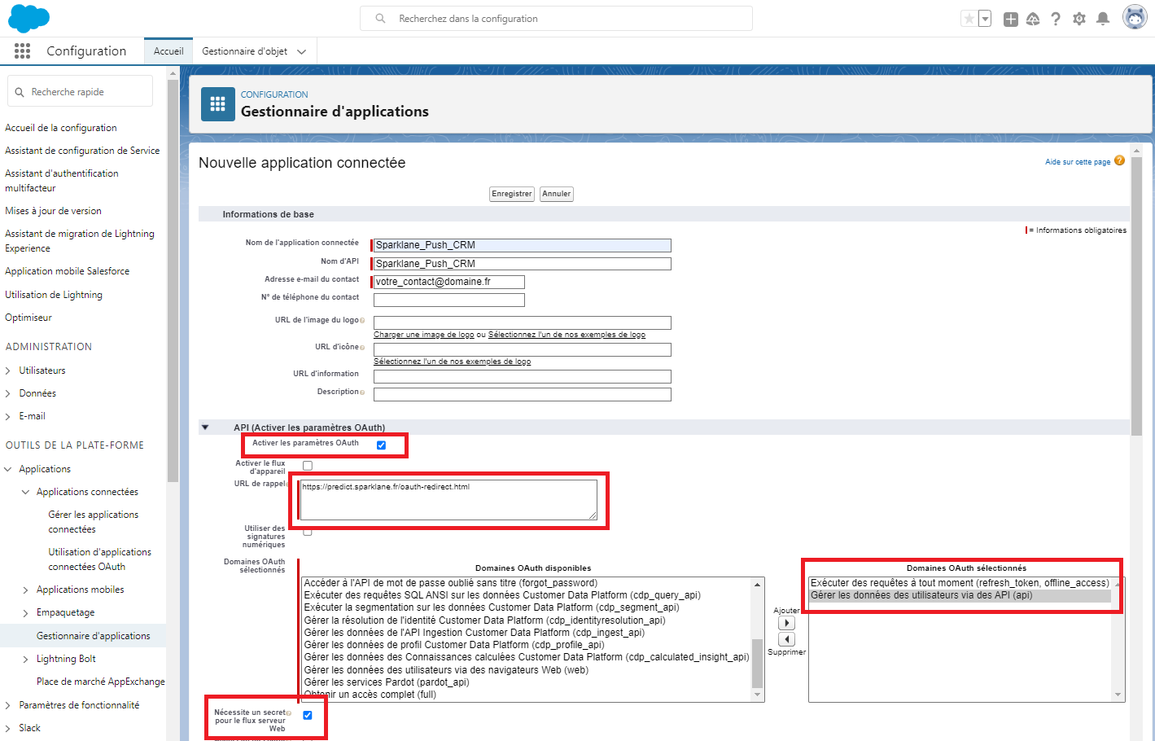Open the notifications bell icon
The image size is (1155, 741).
click(1103, 19)
